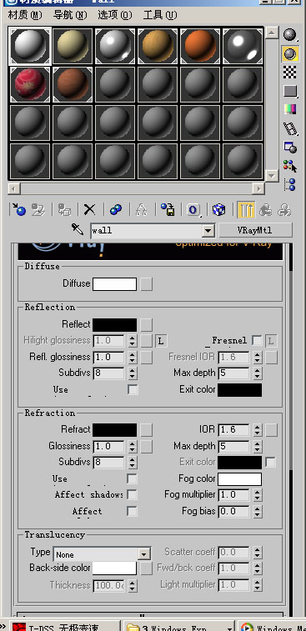The width and height of the screenshot is (306, 631).
Task: Open the 选项(O) menu
Action: 115,15
